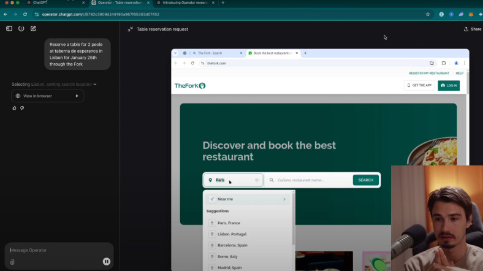Click the Paris location field

(x=233, y=180)
